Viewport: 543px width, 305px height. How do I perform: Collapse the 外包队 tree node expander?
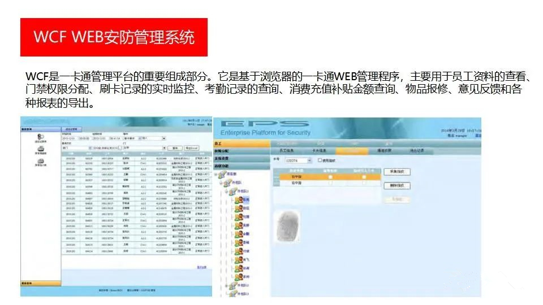click(x=222, y=182)
